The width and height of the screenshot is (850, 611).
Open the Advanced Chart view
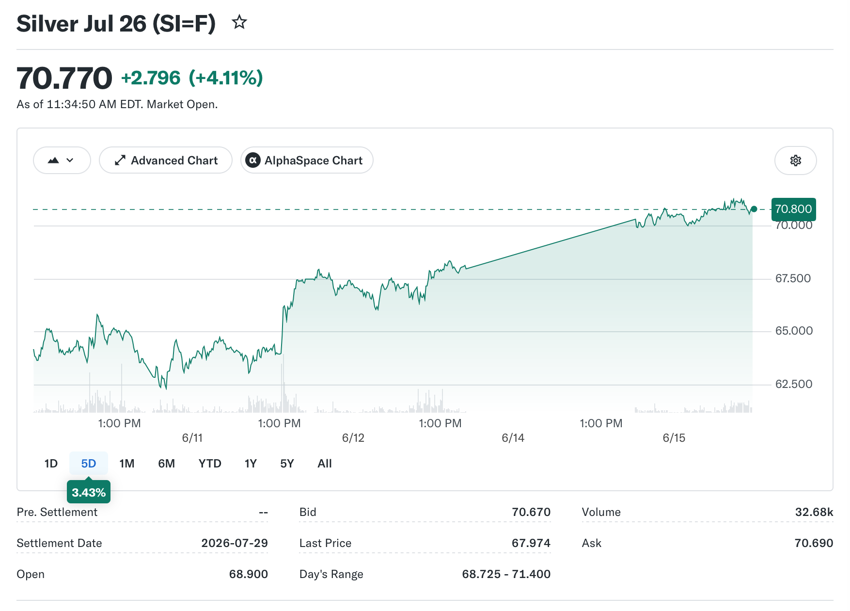point(166,160)
